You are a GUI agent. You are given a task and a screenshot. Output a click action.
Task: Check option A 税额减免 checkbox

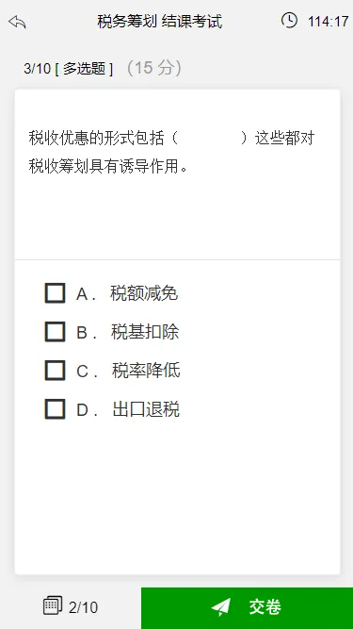[55, 293]
